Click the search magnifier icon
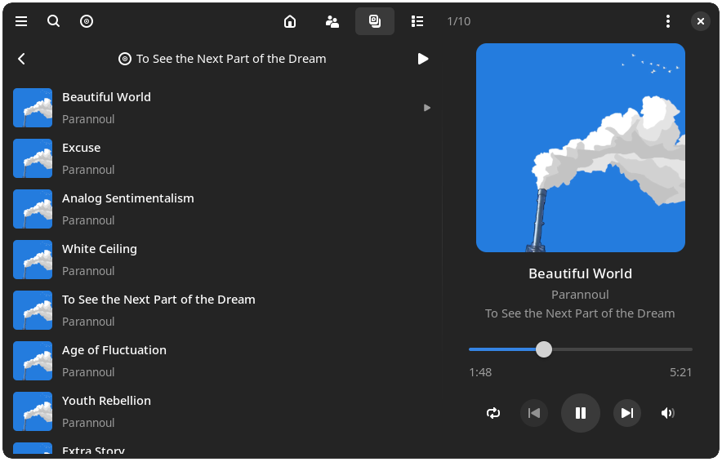 pos(54,21)
